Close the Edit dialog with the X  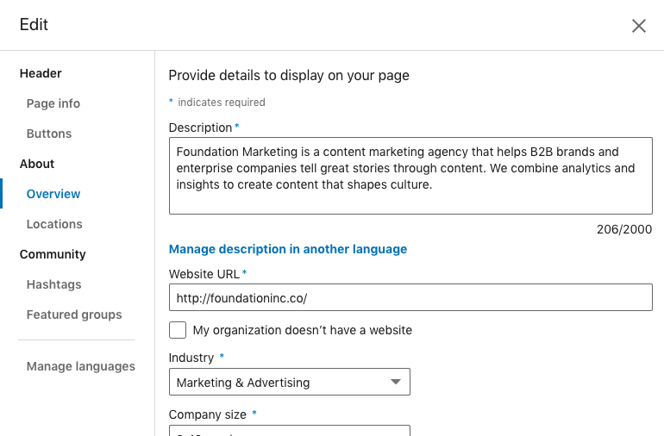point(639,26)
